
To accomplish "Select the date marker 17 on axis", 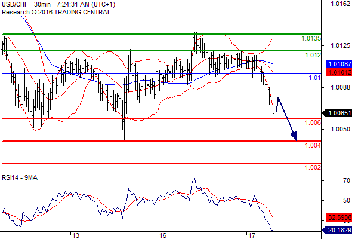I will click(x=251, y=235).
